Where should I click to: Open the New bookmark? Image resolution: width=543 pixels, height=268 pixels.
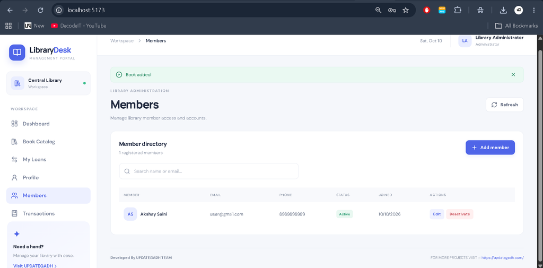point(34,25)
